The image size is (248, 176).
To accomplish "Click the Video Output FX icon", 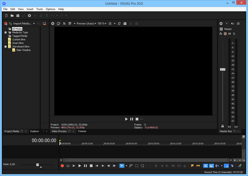I will tap(64, 24).
